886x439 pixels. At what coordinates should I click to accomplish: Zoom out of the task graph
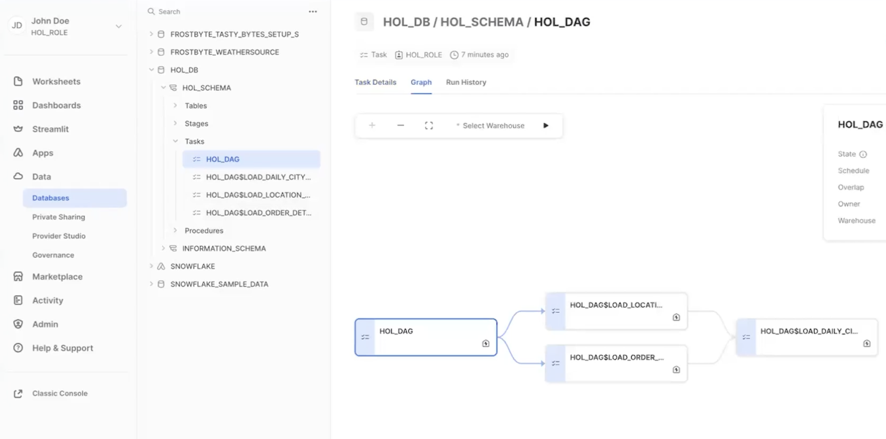coord(400,125)
